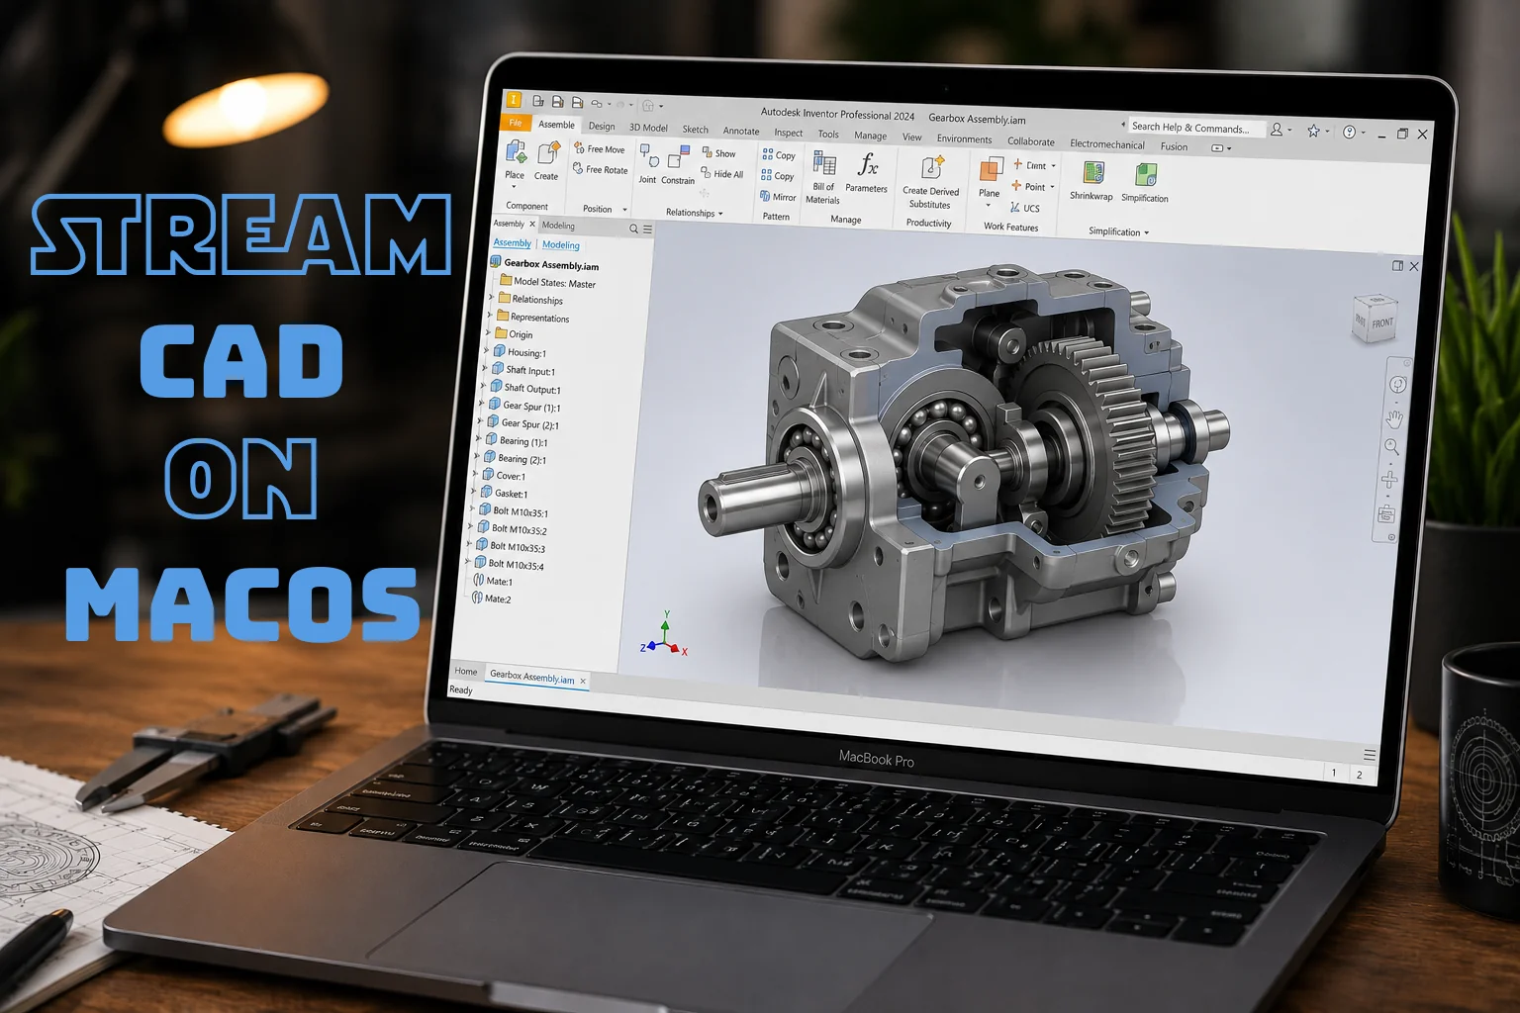Click Create Derived Substitutes
Viewport: 1520px width, 1013px height.
(x=931, y=183)
